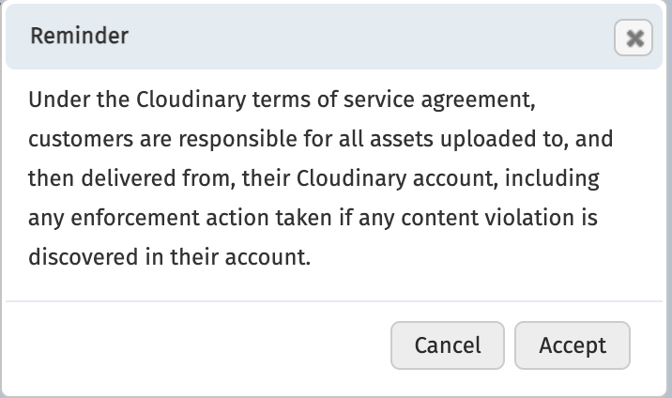Viewport: 672px width, 398px height.
Task: Click the empty footer area left of Cancel
Action: tap(197, 345)
